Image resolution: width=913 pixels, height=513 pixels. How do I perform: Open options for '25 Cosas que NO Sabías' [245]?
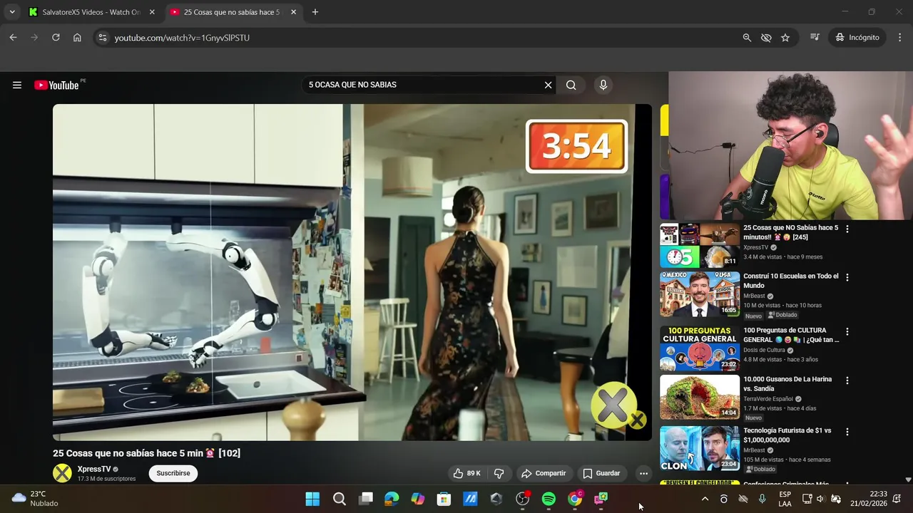tap(847, 229)
